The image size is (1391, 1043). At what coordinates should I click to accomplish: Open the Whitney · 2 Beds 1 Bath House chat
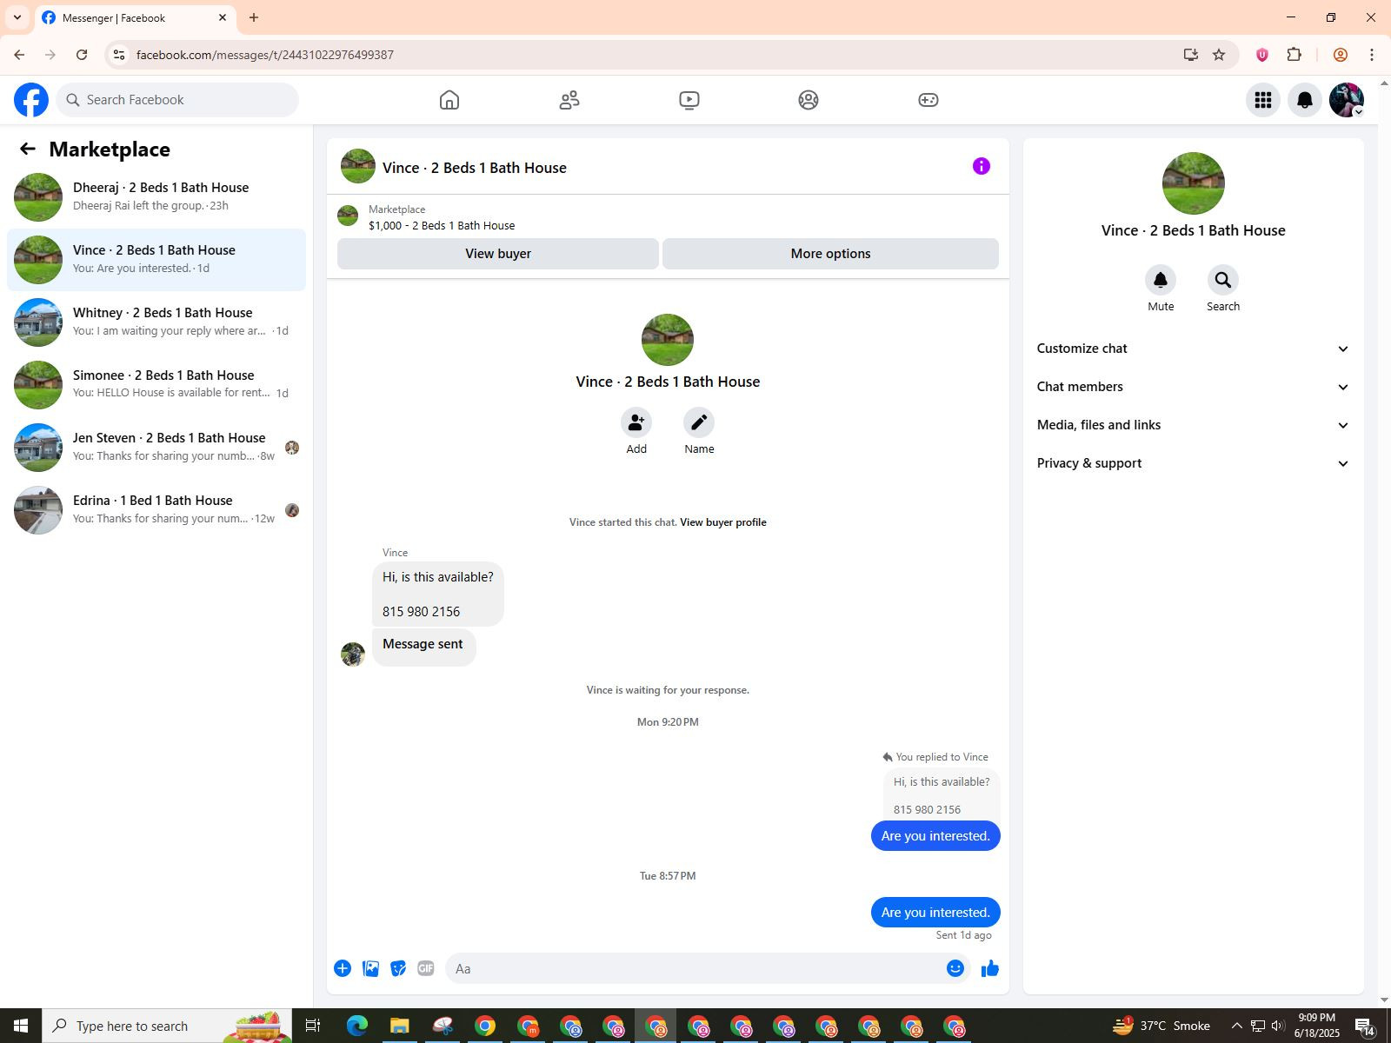(x=156, y=322)
